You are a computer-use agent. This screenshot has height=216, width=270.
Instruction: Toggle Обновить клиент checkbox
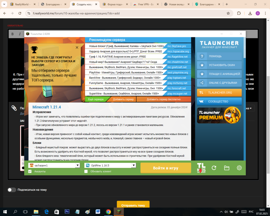click(86, 171)
